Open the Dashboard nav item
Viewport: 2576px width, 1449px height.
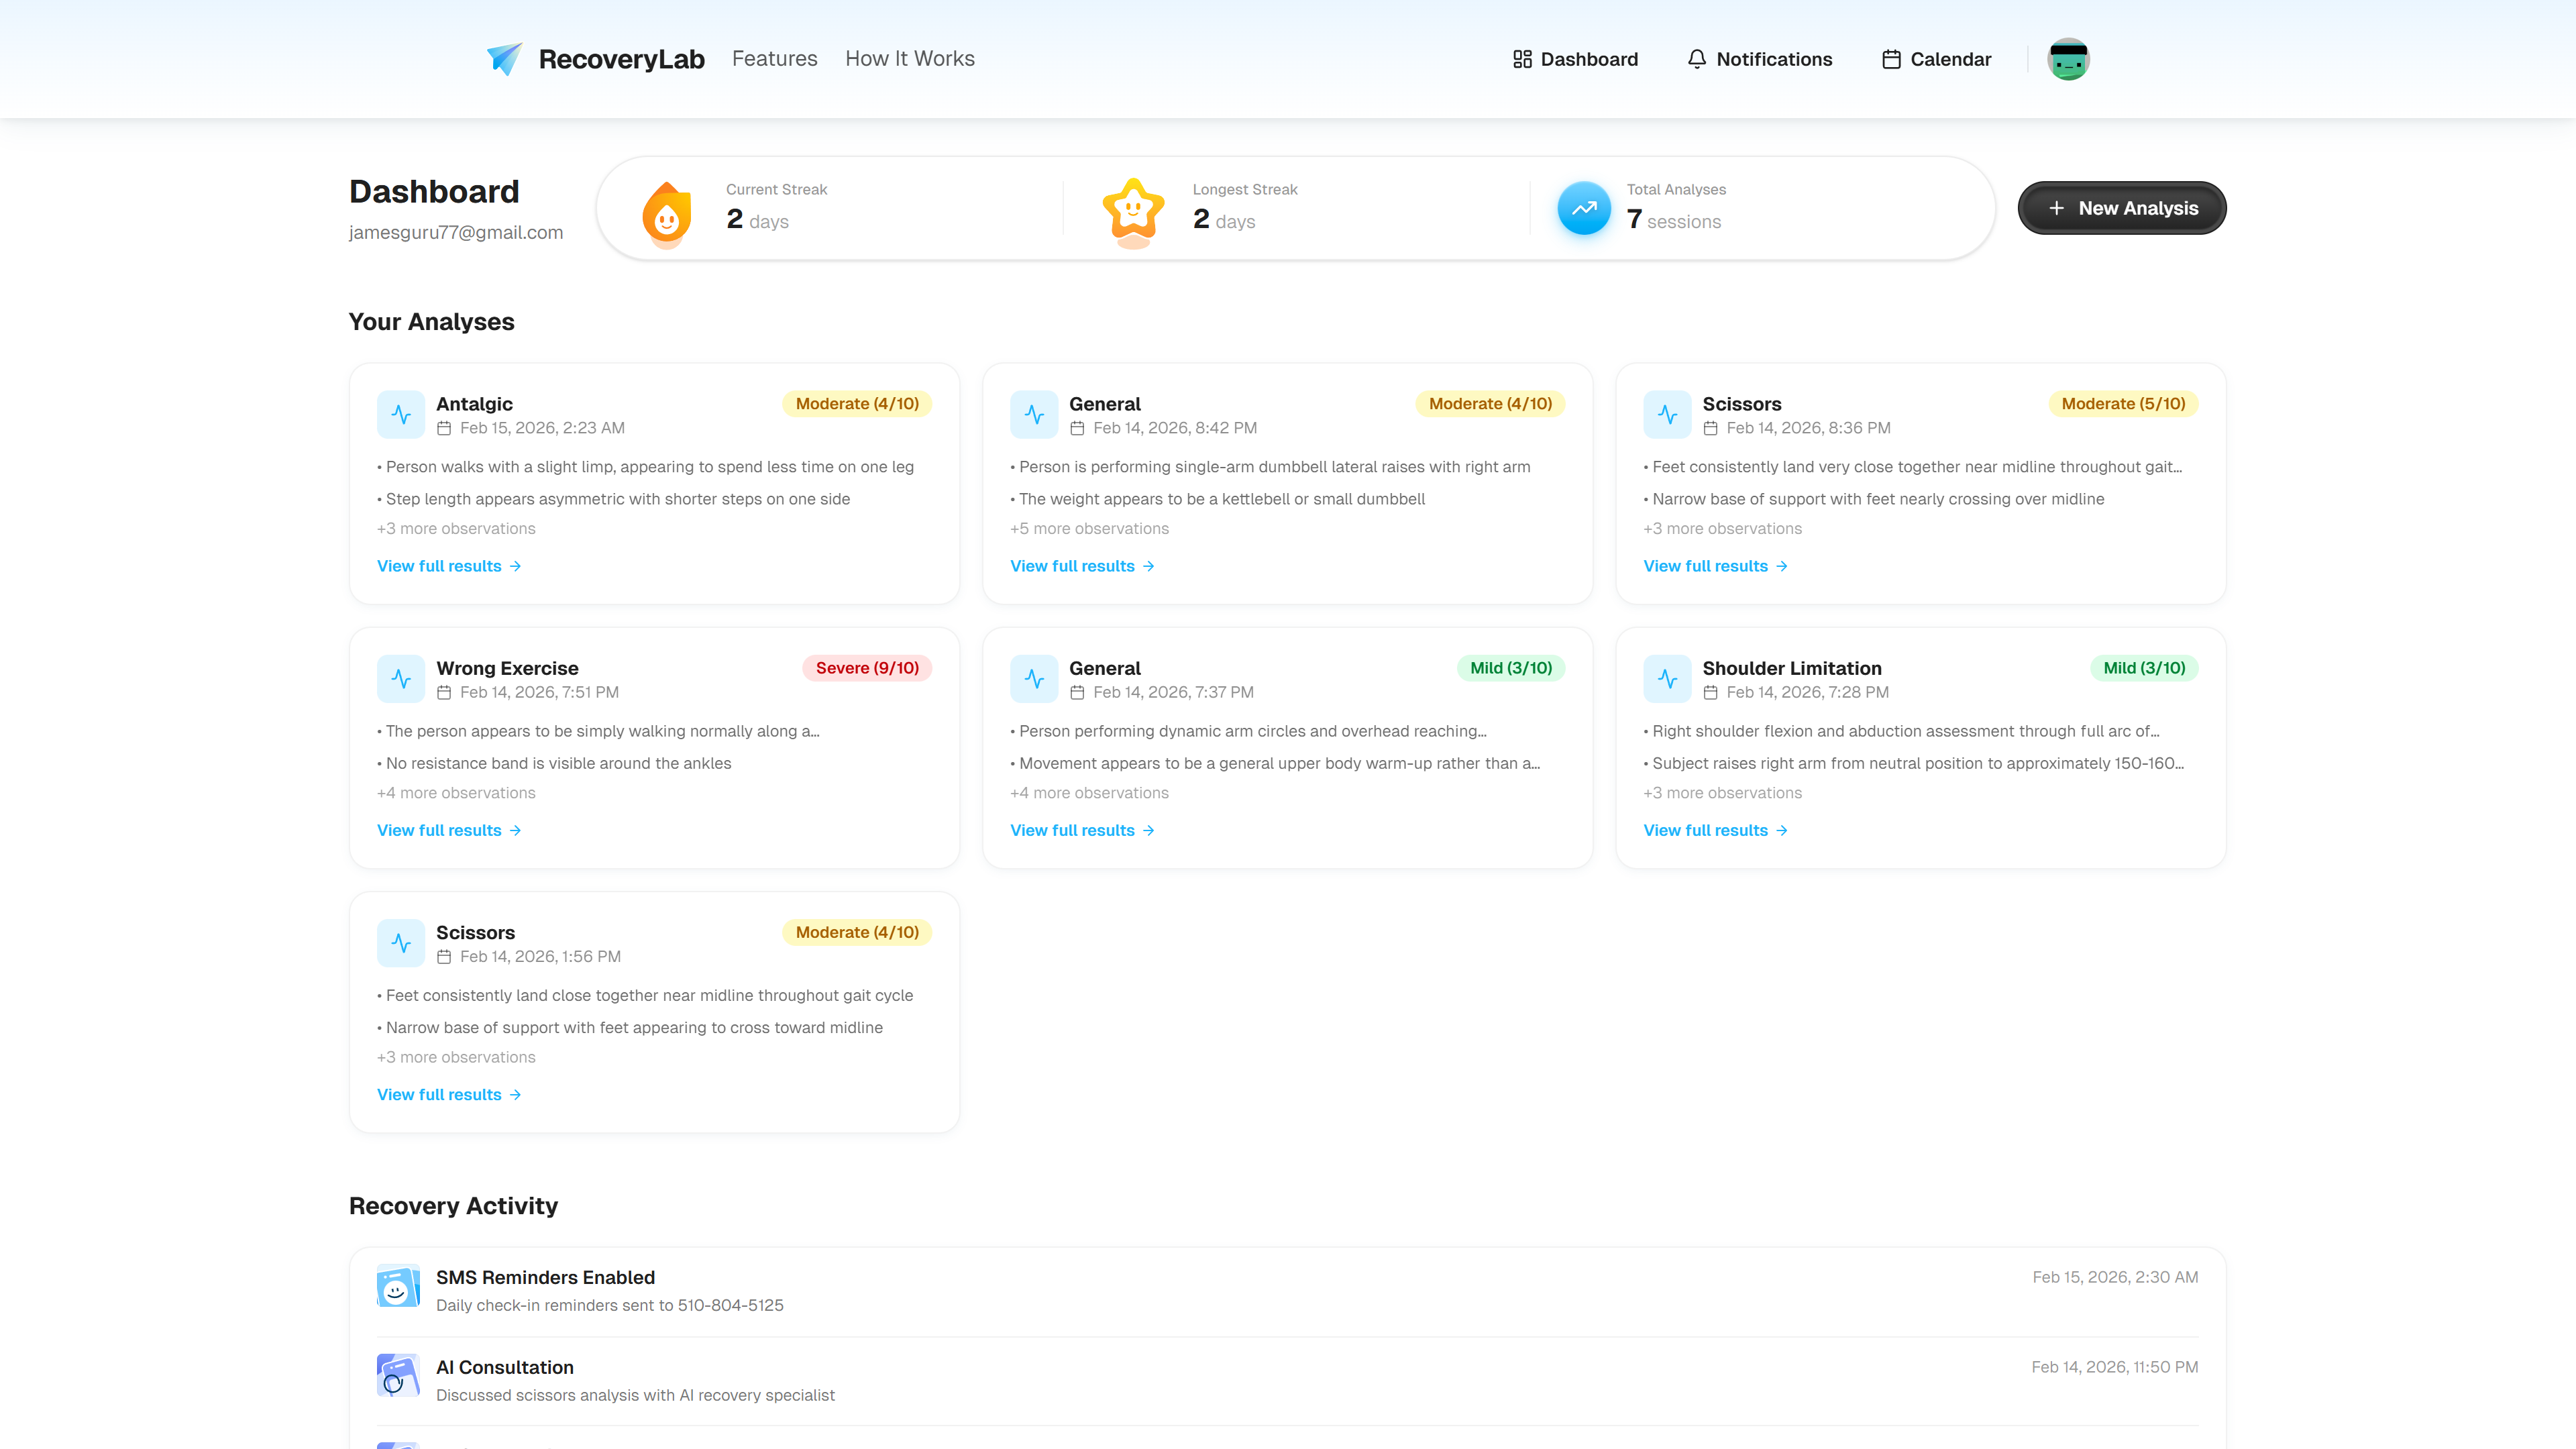(x=1575, y=59)
